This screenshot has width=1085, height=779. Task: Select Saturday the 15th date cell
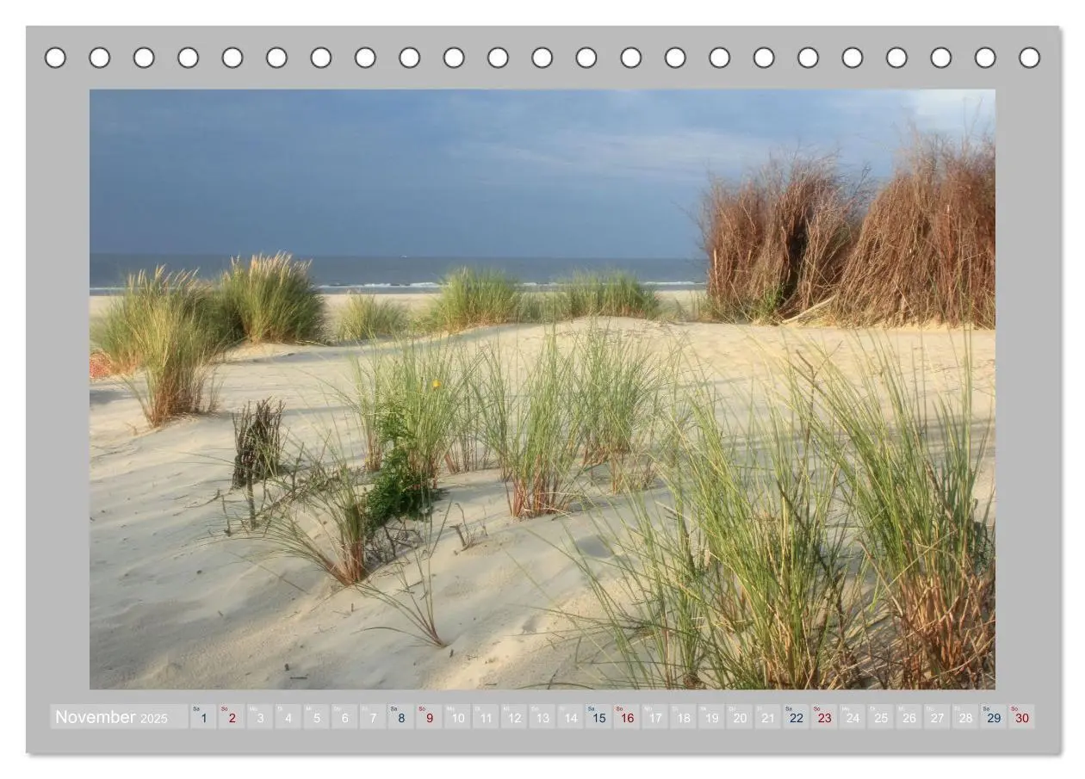pos(598,717)
